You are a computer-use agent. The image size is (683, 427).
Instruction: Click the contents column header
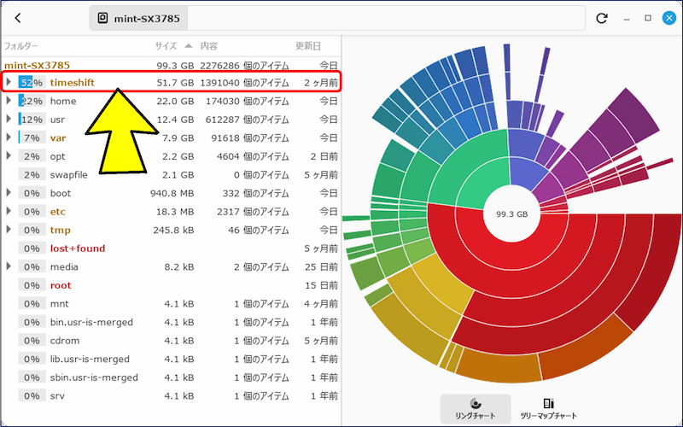click(x=209, y=45)
